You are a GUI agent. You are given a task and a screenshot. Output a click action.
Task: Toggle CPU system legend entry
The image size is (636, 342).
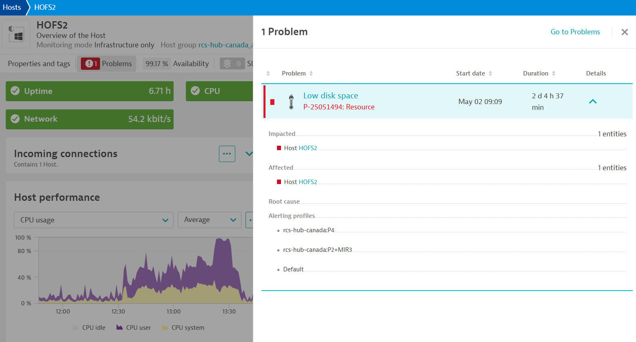183,328
